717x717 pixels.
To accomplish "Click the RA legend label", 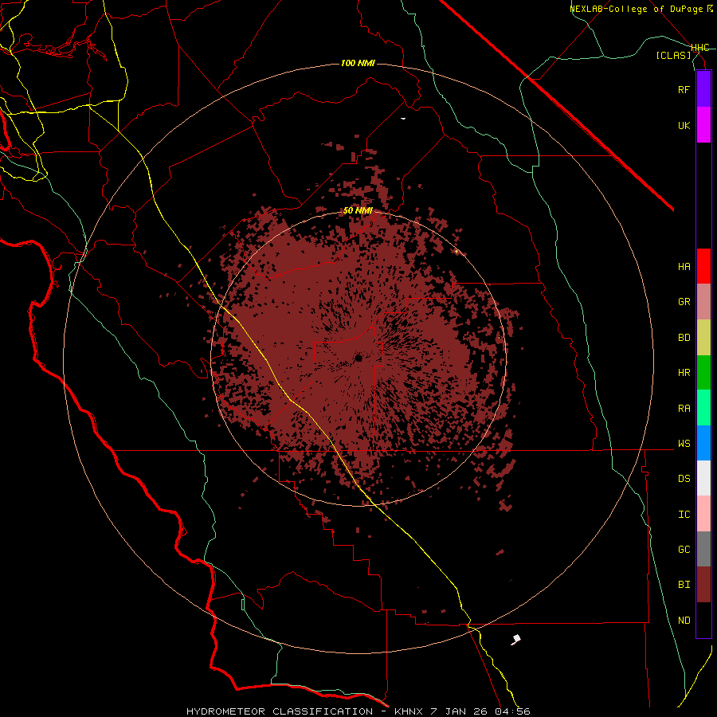I will pyautogui.click(x=684, y=408).
